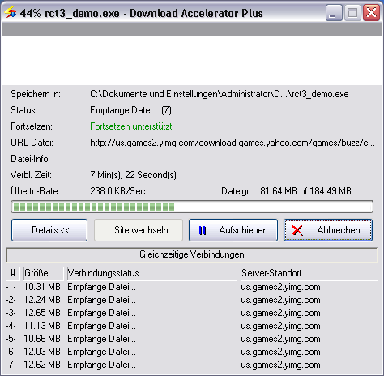Click the us.games2.yimg.com server in row -3-
The image size is (384, 376).
[280, 313]
